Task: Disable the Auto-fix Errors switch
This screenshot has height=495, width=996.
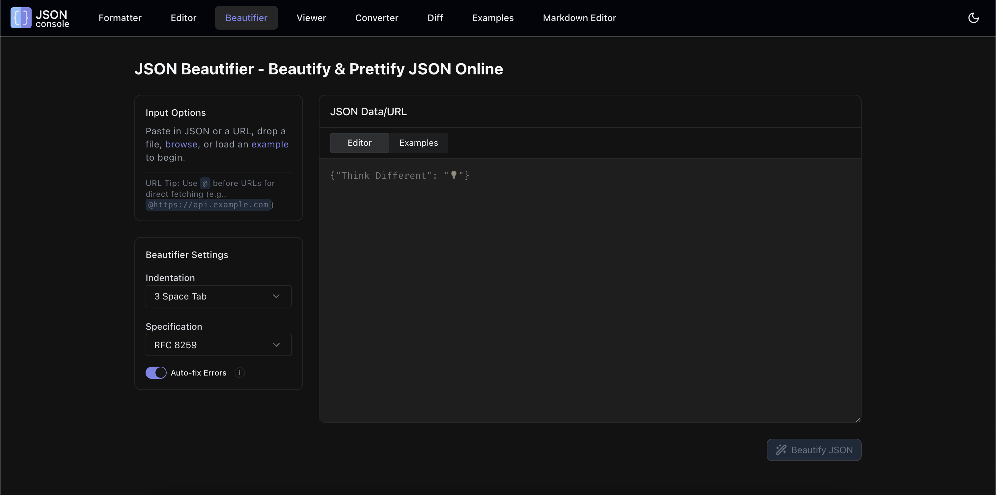Action: [156, 373]
